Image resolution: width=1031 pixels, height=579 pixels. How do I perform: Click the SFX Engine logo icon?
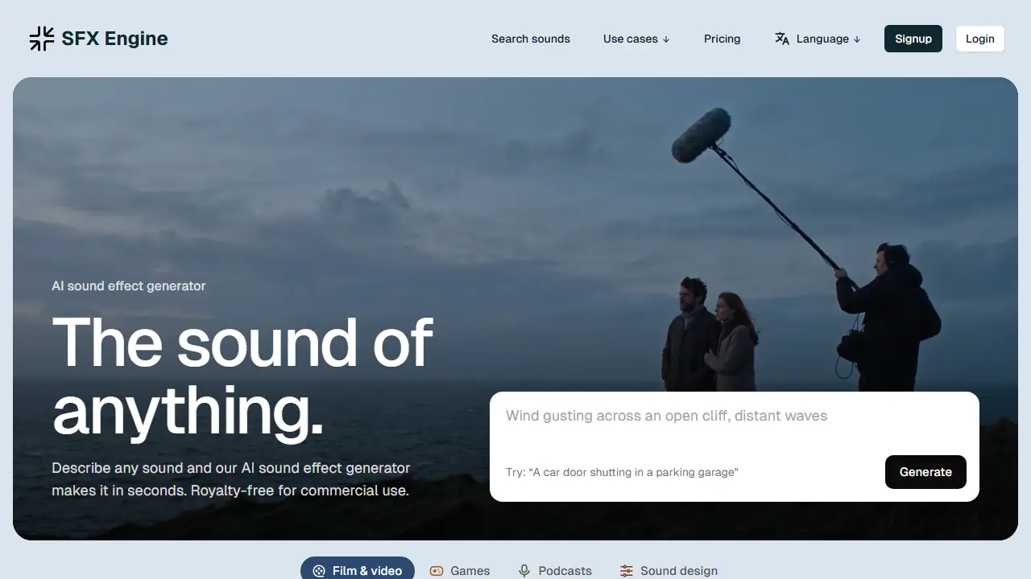pos(42,39)
